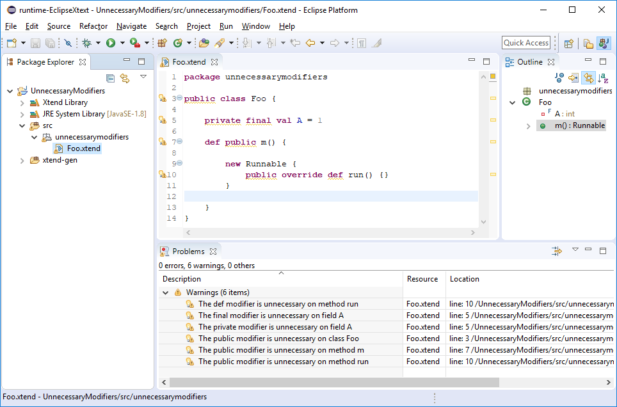Close the Foo.xtend editor tab
This screenshot has height=407, width=617.
214,62
